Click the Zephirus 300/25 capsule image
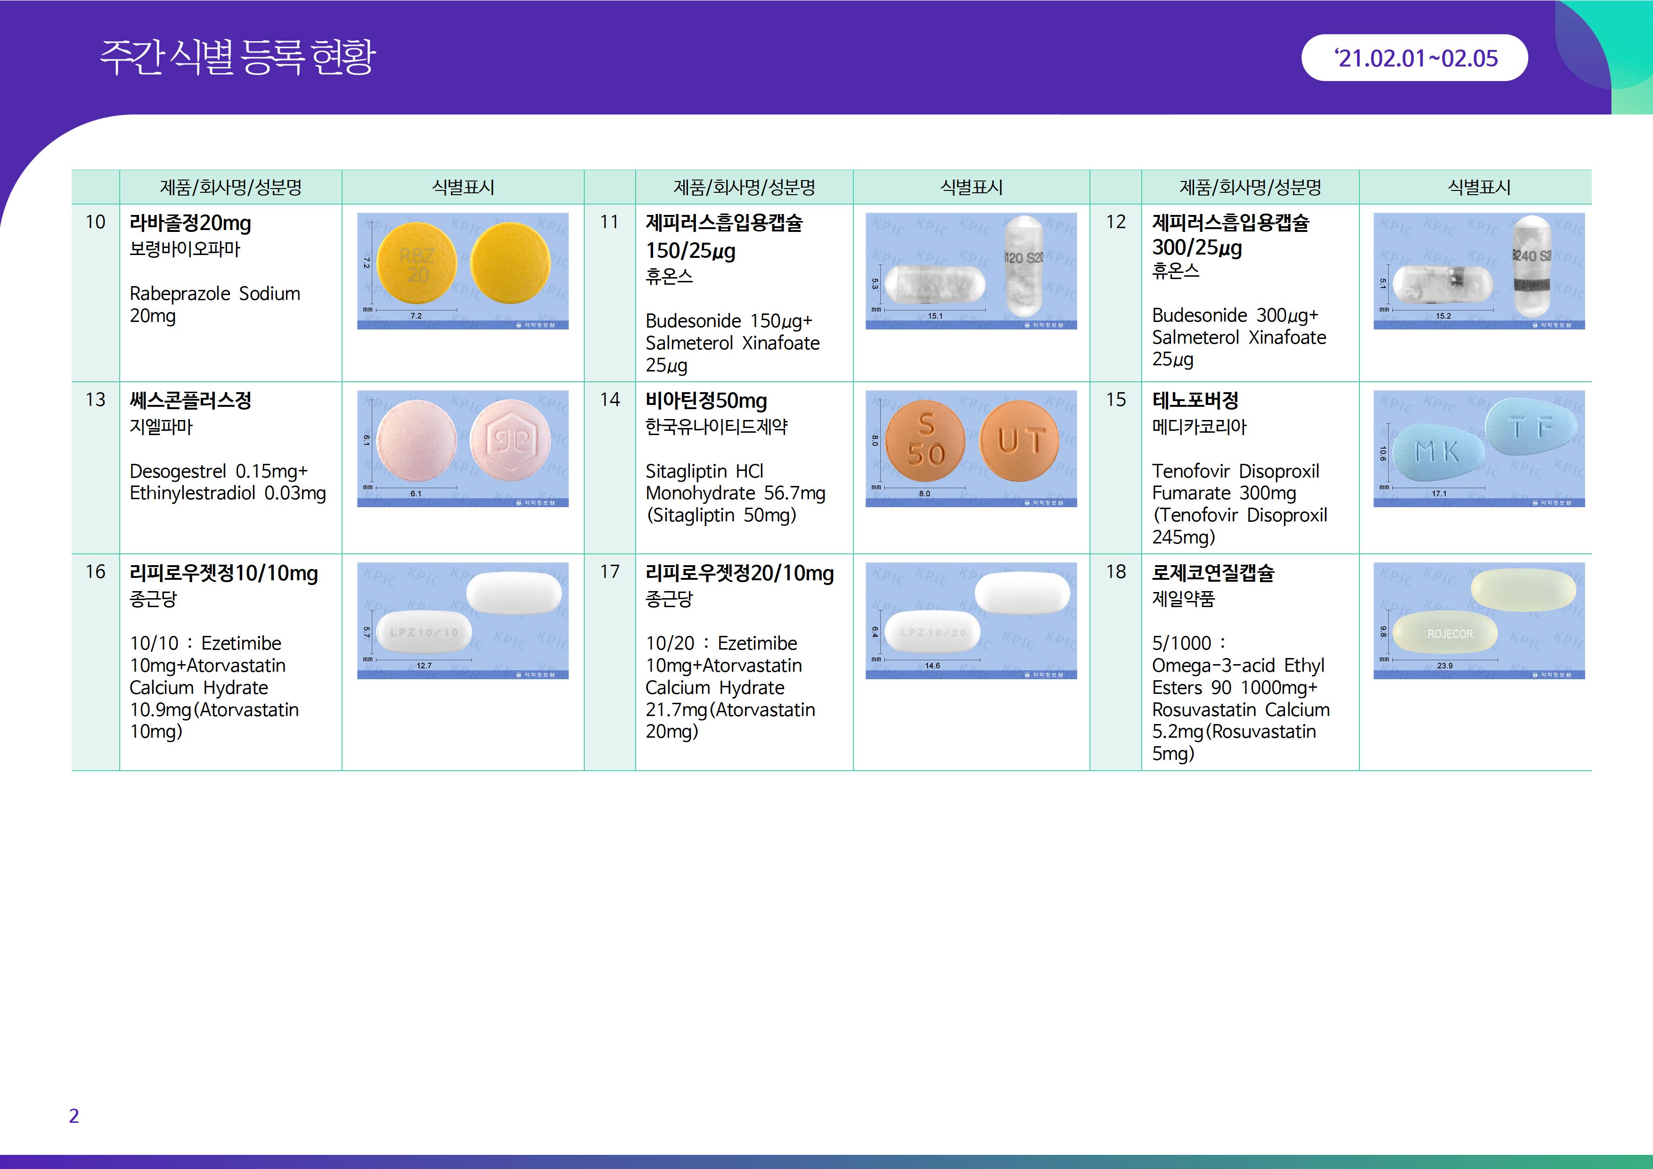This screenshot has height=1169, width=1653. tap(1479, 271)
